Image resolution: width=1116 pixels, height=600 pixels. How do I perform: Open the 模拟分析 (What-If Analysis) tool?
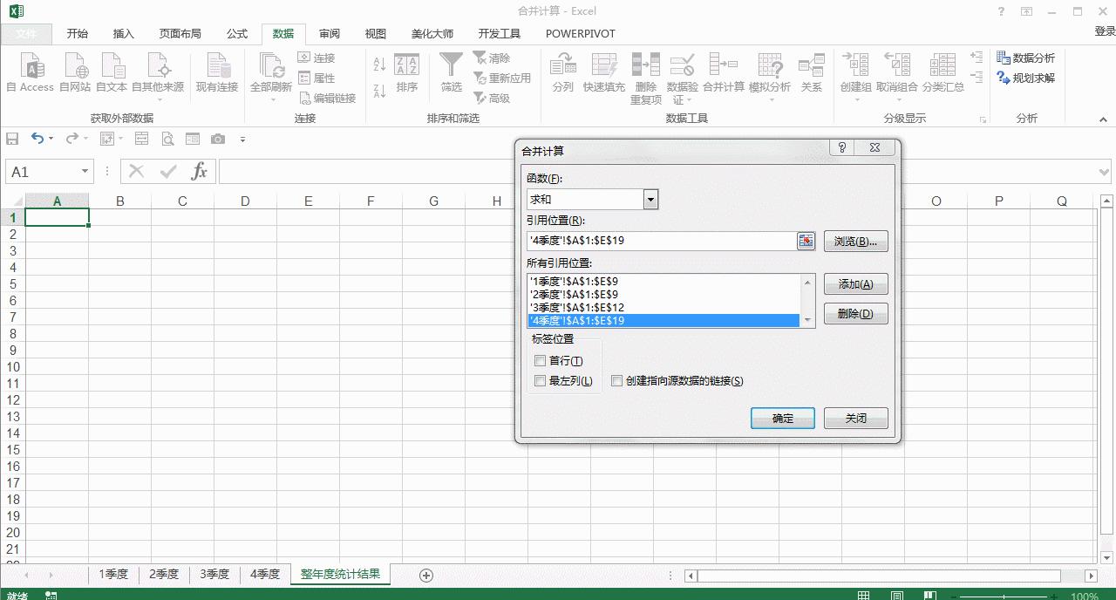click(x=769, y=70)
